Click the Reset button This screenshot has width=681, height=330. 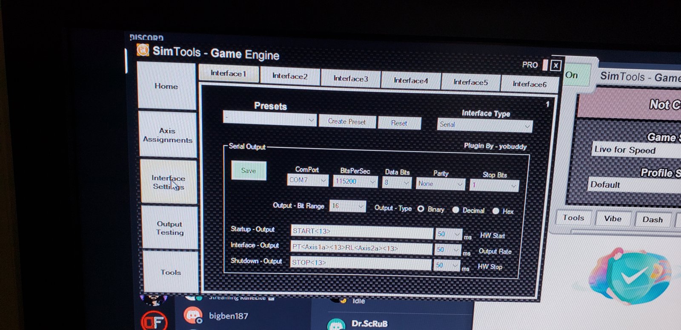(x=399, y=123)
